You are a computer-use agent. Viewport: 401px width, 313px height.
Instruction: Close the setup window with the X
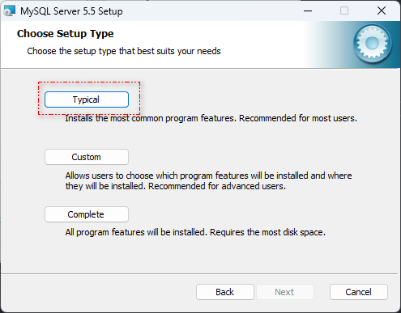pyautogui.click(x=382, y=11)
